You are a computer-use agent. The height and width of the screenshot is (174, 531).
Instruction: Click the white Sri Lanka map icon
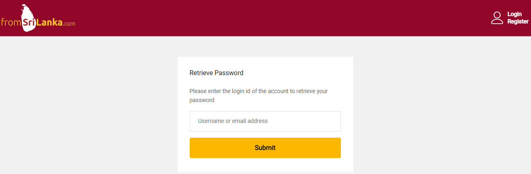tap(28, 18)
